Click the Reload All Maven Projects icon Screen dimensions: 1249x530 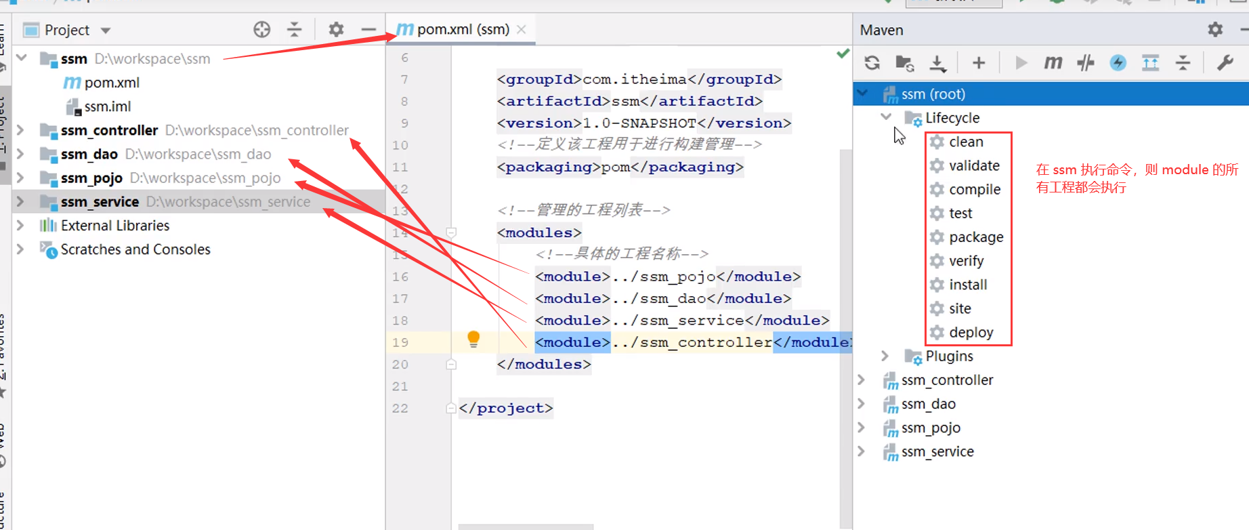pos(872,63)
